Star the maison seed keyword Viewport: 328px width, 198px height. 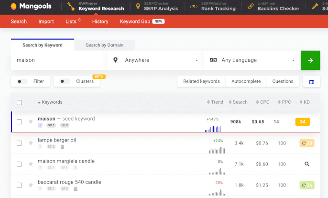(x=31, y=121)
